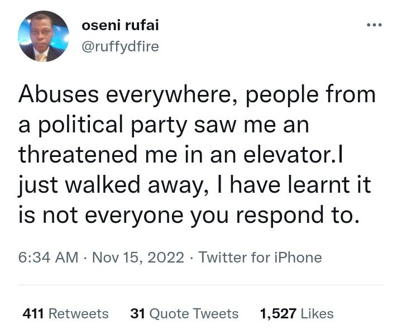Image resolution: width=402 pixels, height=334 pixels.
Task: Click the words 'a political party'
Action: 103,125
